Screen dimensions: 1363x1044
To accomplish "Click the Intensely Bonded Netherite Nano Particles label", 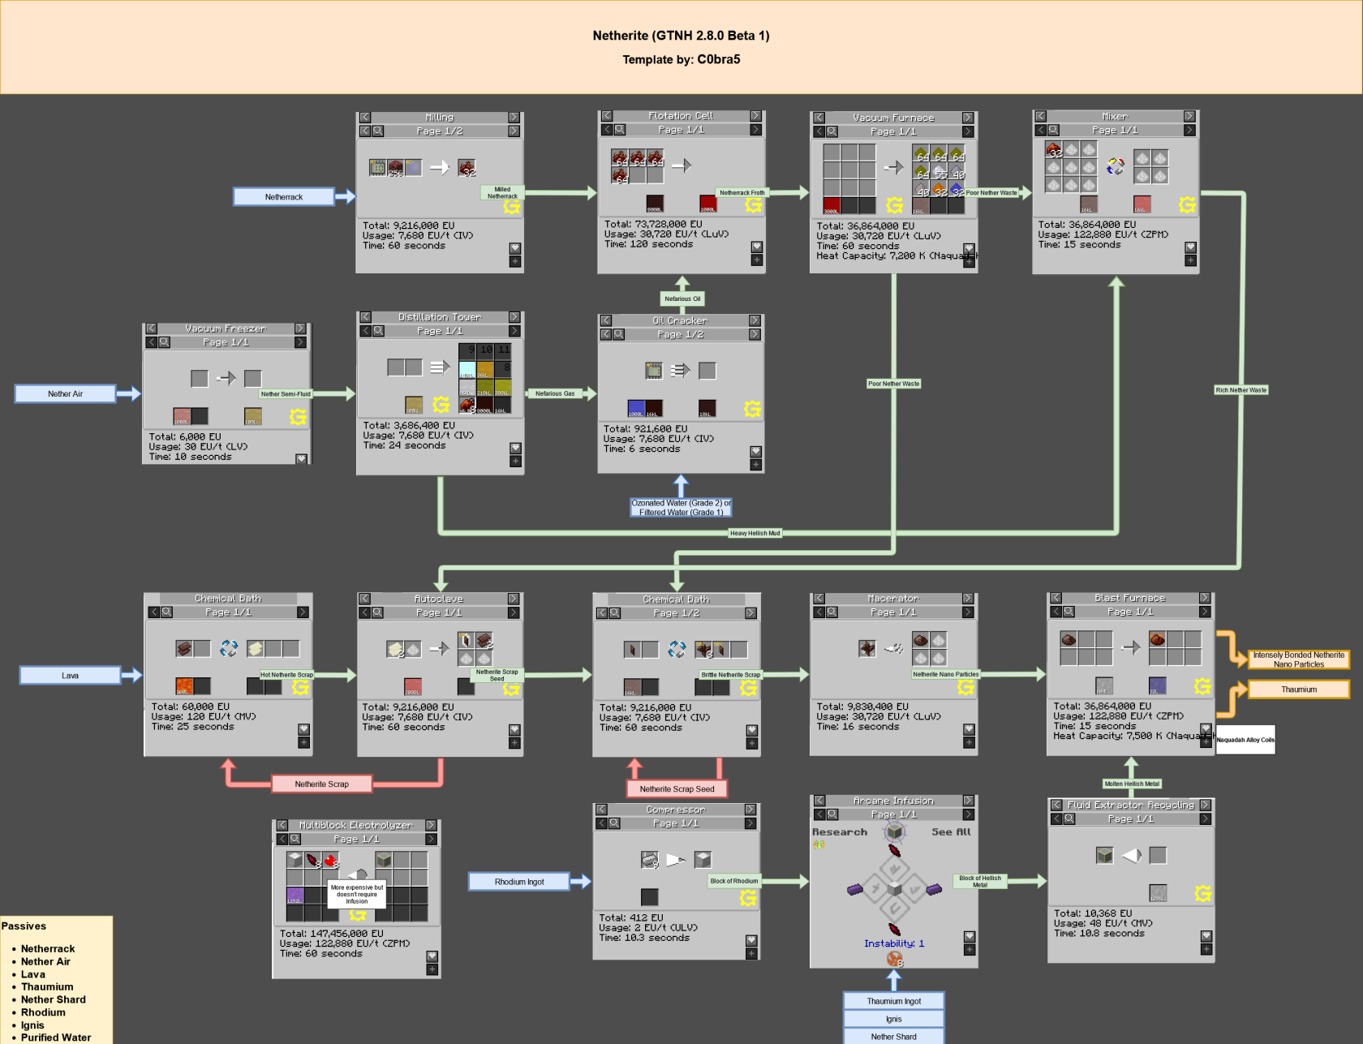I will tap(1299, 659).
